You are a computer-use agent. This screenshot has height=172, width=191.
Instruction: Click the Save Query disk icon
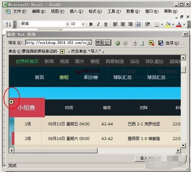pos(161,43)
